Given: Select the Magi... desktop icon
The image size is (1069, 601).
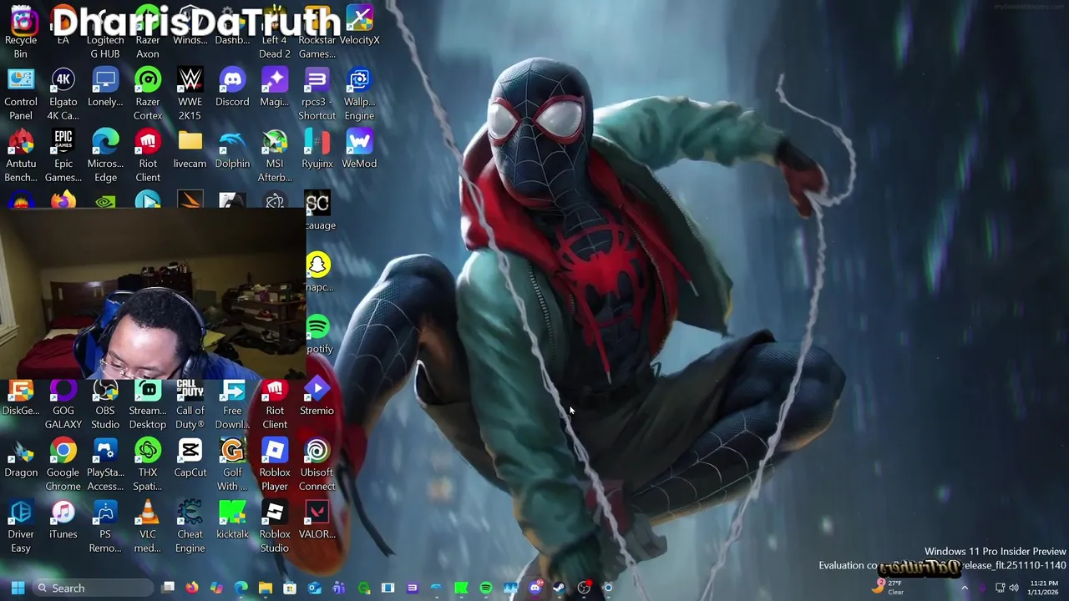Looking at the screenshot, I should click(275, 88).
